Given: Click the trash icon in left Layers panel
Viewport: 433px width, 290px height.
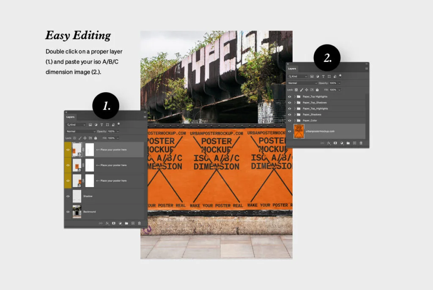Looking at the screenshot, I should click(x=139, y=223).
